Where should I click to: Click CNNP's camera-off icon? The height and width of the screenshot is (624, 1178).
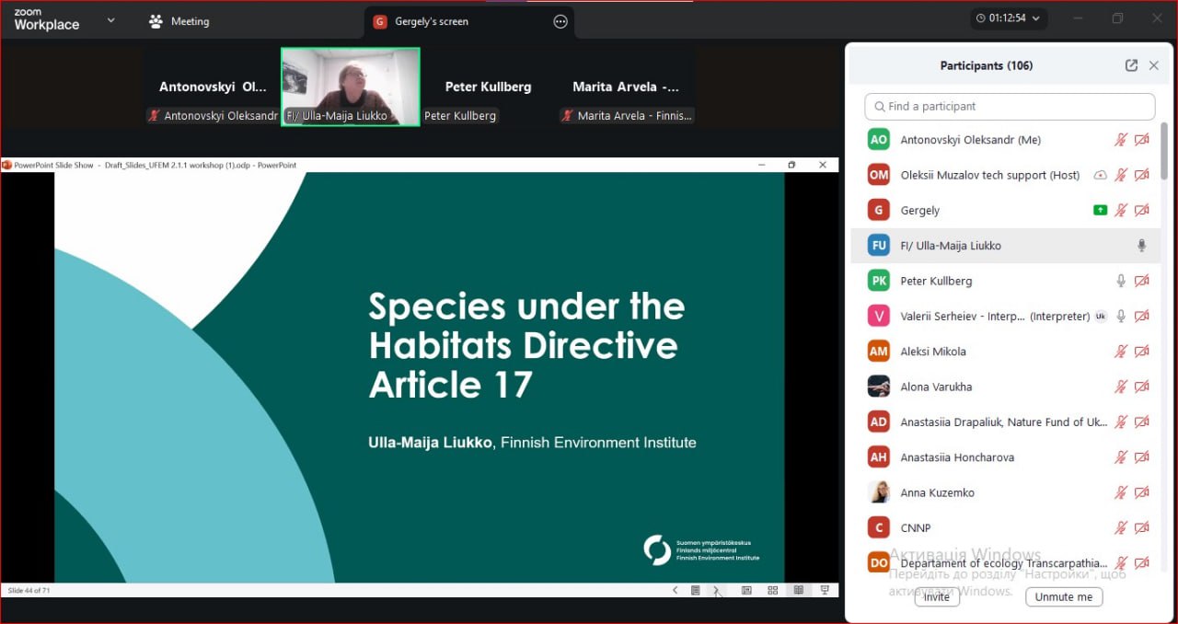pyautogui.click(x=1142, y=527)
